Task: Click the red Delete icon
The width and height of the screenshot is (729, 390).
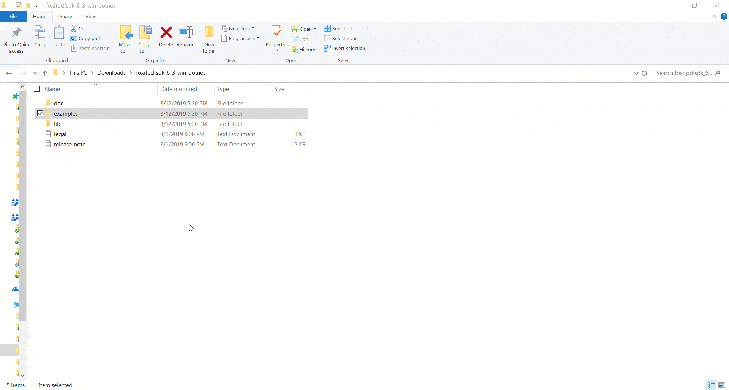Action: point(166,32)
